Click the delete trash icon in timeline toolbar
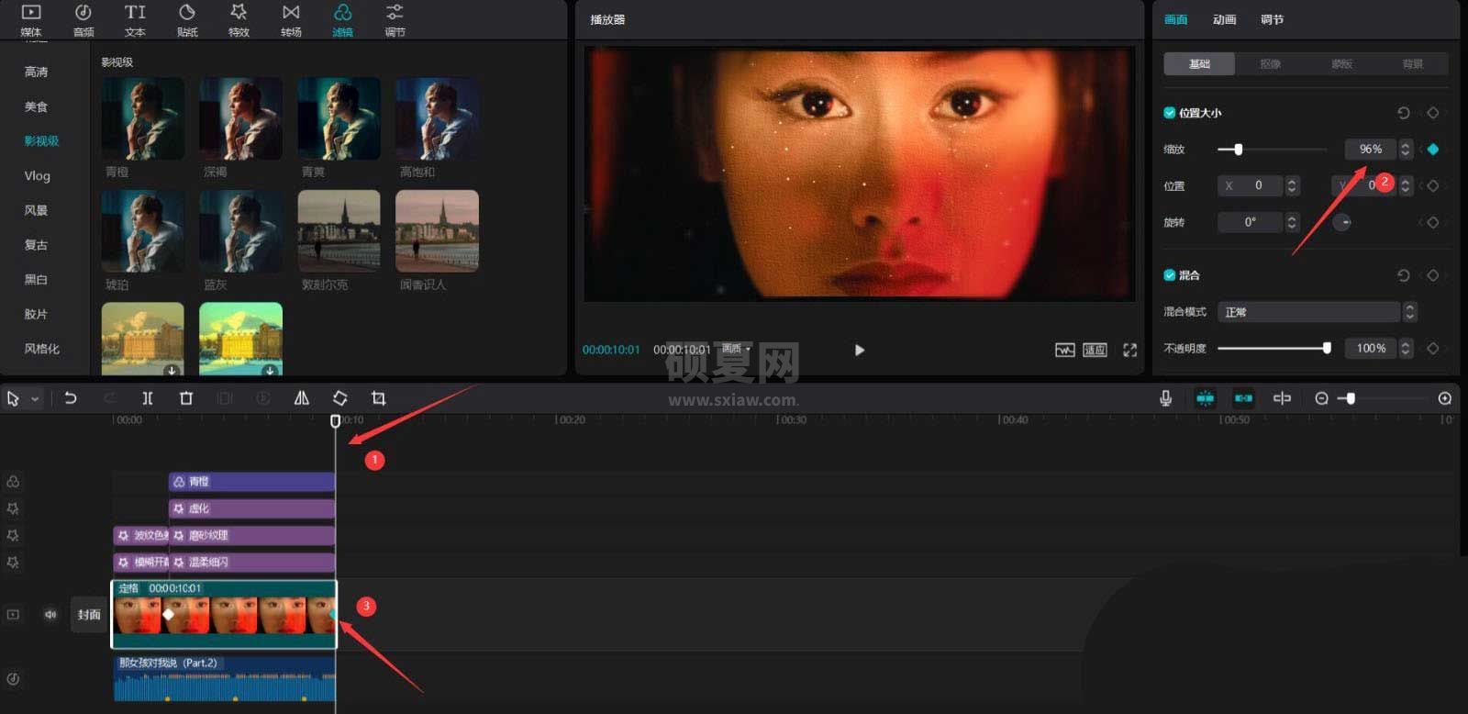 pyautogui.click(x=186, y=398)
